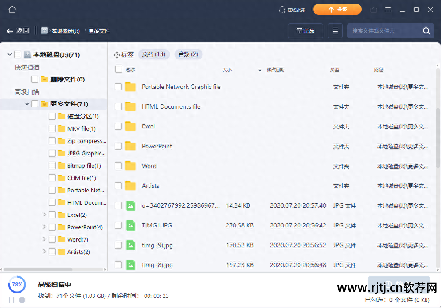Click the 78% scan progress circle
Viewport: 441px width, 308px height.
coord(17,285)
